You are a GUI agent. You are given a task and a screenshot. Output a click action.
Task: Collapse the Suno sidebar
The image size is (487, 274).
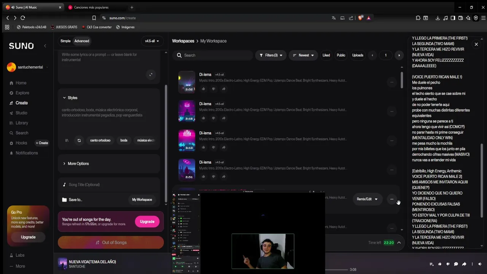45,46
